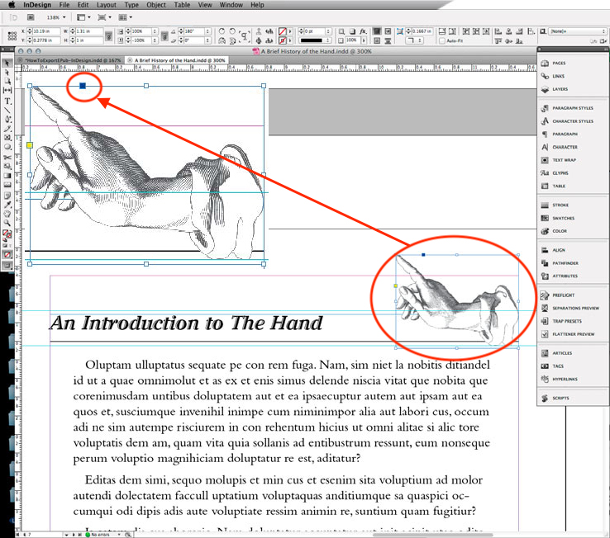The width and height of the screenshot is (610, 538).
Task: Open the Layout menu
Action: (106, 5)
